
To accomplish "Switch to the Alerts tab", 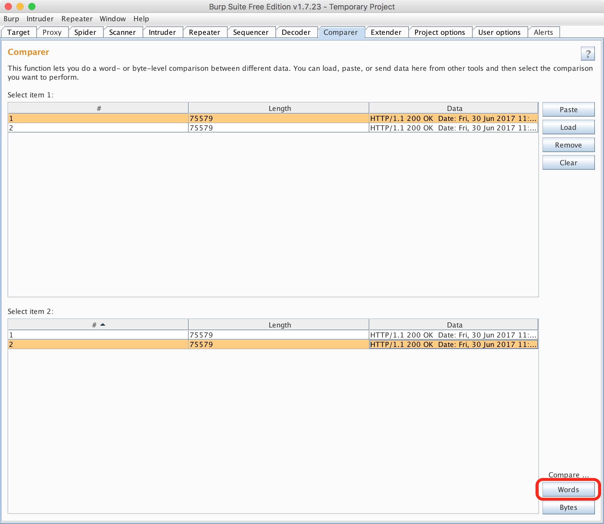I will click(x=543, y=32).
